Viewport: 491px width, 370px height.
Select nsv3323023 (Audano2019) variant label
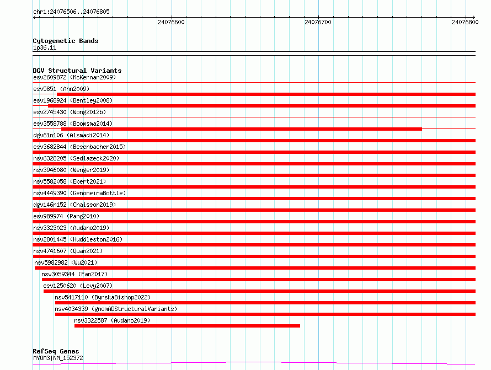[x=71, y=228]
